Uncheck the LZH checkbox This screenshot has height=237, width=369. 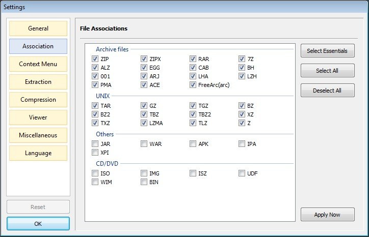242,76
